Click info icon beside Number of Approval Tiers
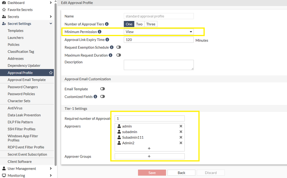The width and height of the screenshot is (287, 178). tap(107, 24)
